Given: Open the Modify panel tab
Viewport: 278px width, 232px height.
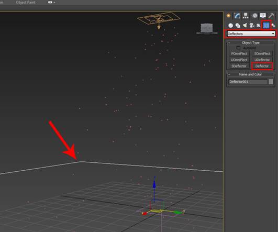Looking at the screenshot, I should [x=237, y=16].
